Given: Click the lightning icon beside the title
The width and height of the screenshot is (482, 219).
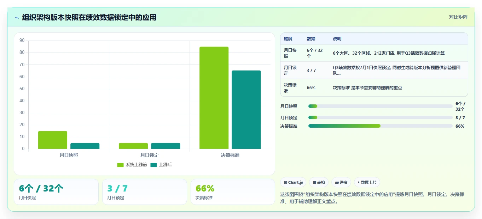Looking at the screenshot, I should pos(17,18).
